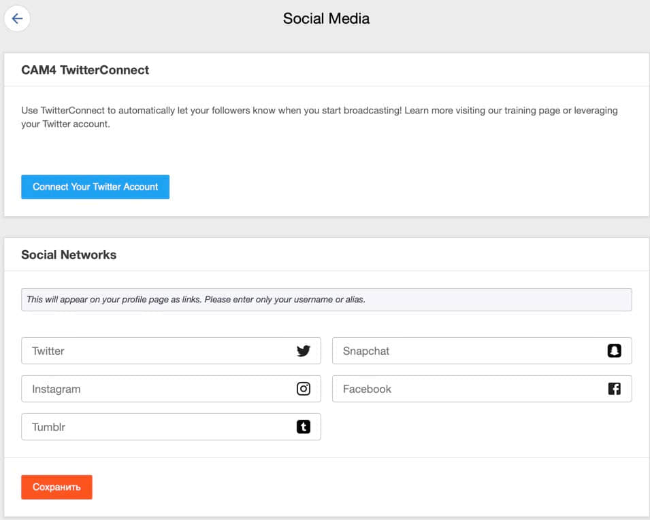
Task: Select the Instagram username input
Action: [x=157, y=389]
